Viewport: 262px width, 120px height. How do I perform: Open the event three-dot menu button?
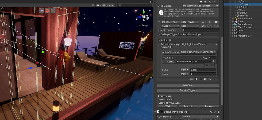(x=216, y=26)
